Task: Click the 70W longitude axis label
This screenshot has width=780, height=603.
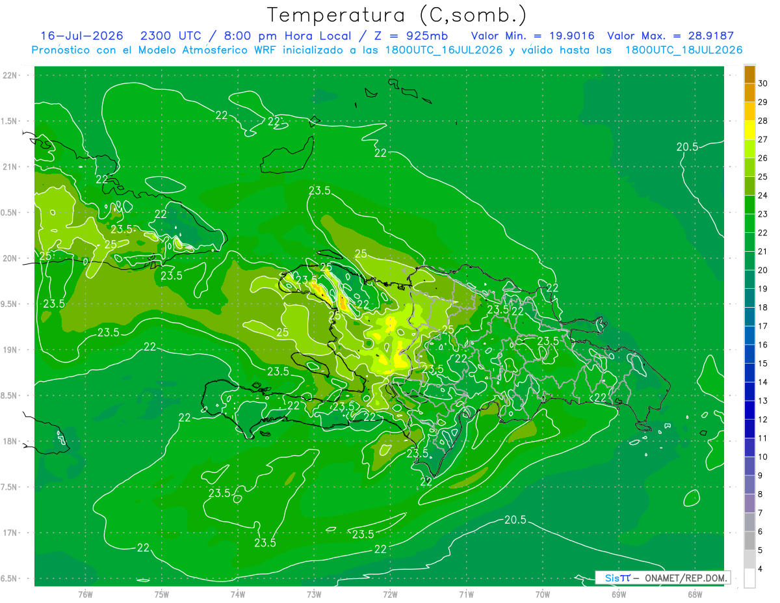Action: (x=543, y=594)
